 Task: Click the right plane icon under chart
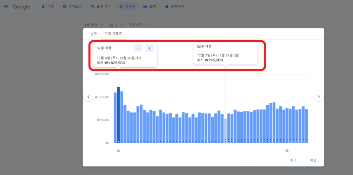287,150
